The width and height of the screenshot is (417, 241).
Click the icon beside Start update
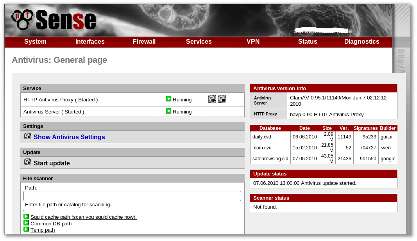click(27, 162)
